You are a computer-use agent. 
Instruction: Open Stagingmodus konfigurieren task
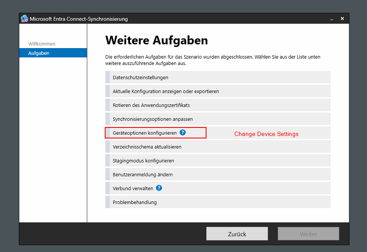(x=217, y=160)
